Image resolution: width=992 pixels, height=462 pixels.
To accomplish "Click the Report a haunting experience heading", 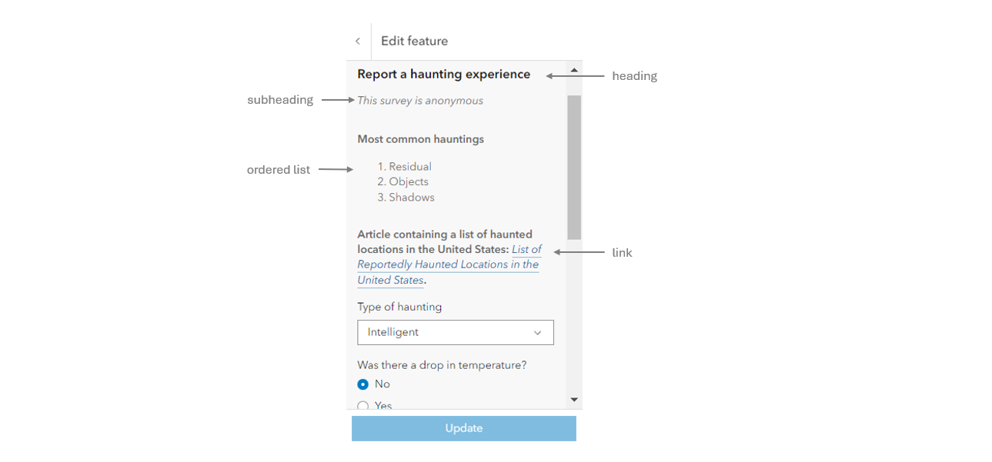I will [443, 75].
